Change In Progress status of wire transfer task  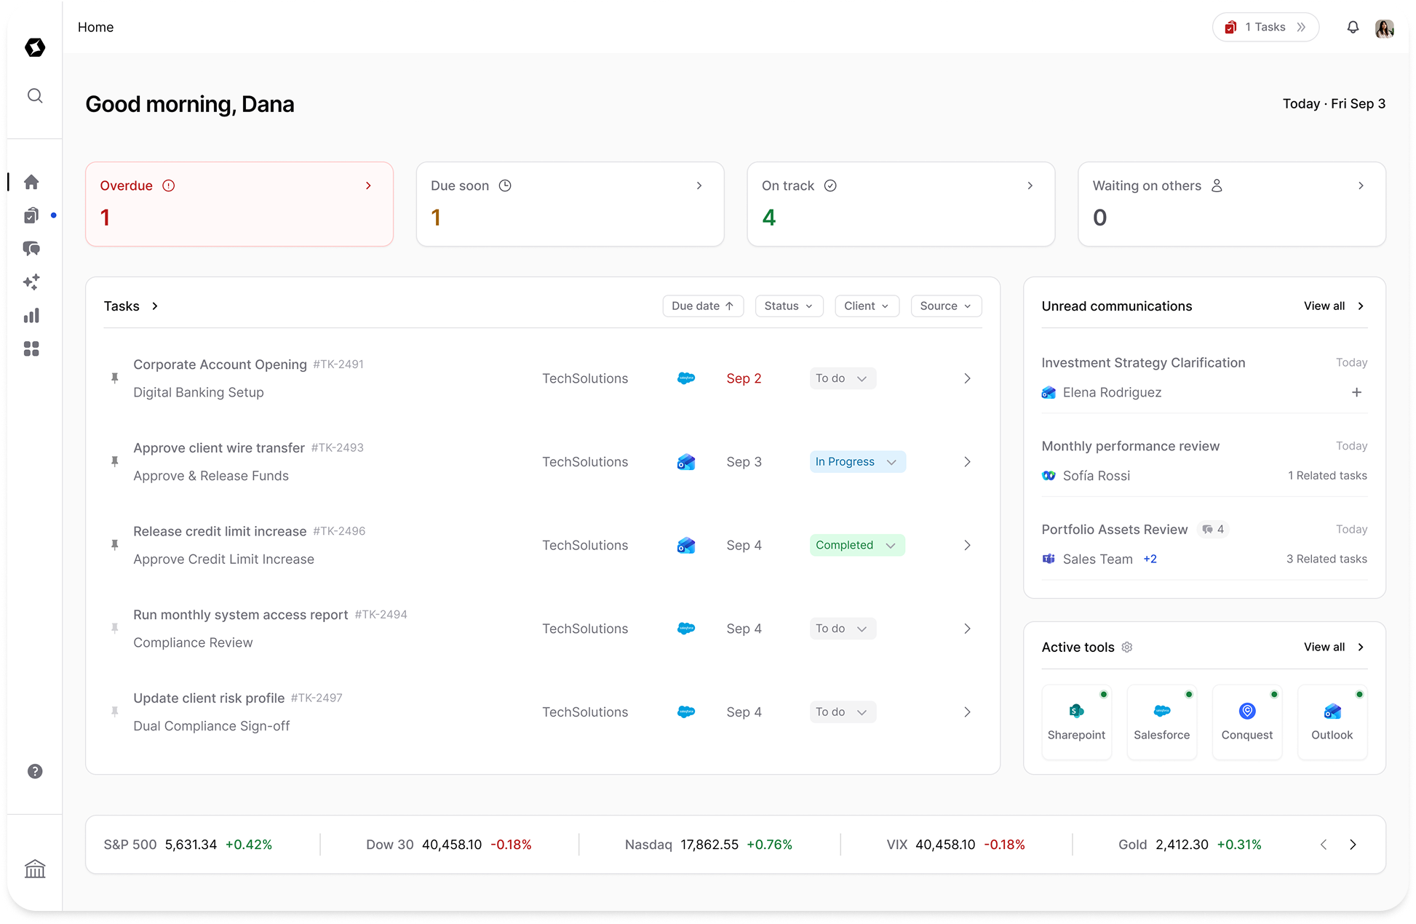tap(857, 462)
